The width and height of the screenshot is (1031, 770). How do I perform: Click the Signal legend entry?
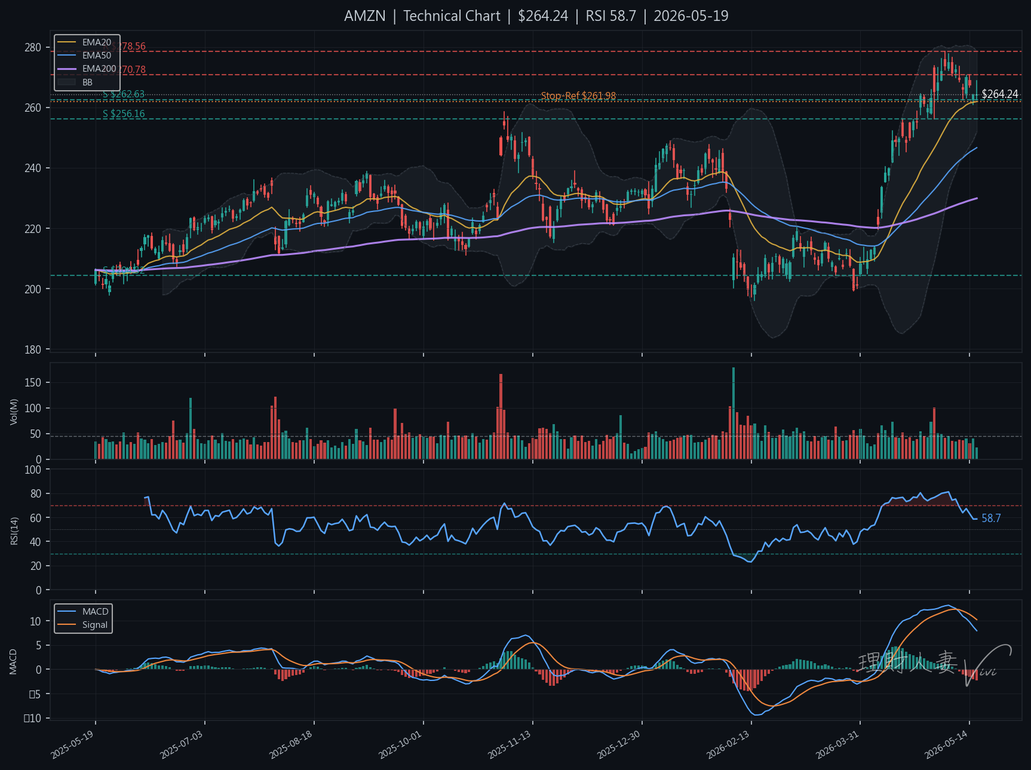pos(82,625)
